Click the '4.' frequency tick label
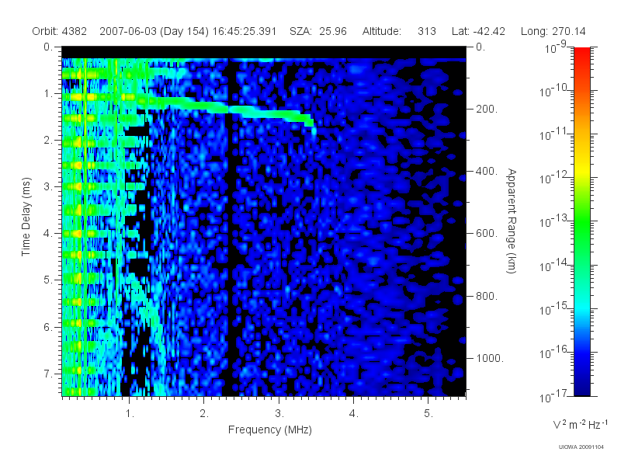The image size is (621, 466). click(354, 414)
